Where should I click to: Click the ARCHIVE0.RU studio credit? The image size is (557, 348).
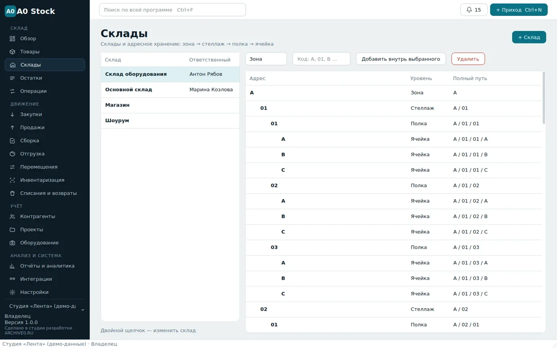pyautogui.click(x=19, y=333)
